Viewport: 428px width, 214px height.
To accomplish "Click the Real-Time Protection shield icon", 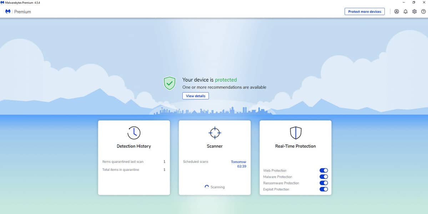I will pos(296,133).
